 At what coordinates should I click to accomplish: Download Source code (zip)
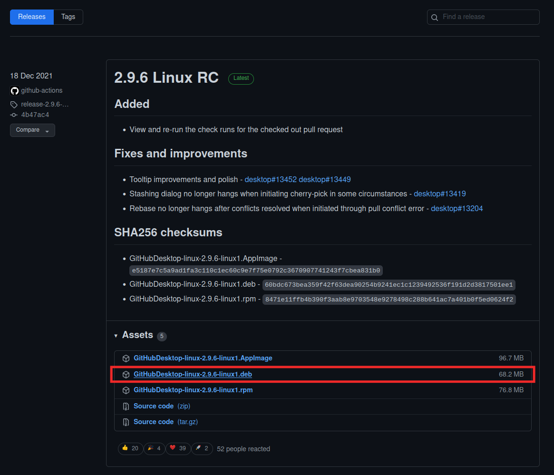point(162,406)
